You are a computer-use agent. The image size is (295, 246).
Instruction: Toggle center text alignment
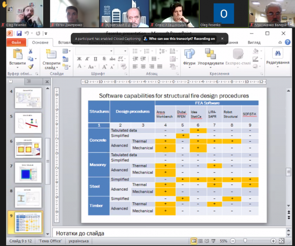(143, 66)
